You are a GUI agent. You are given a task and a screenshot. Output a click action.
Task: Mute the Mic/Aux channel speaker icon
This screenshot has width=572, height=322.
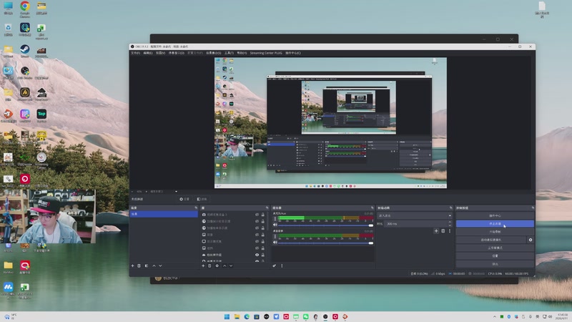pyautogui.click(x=275, y=225)
